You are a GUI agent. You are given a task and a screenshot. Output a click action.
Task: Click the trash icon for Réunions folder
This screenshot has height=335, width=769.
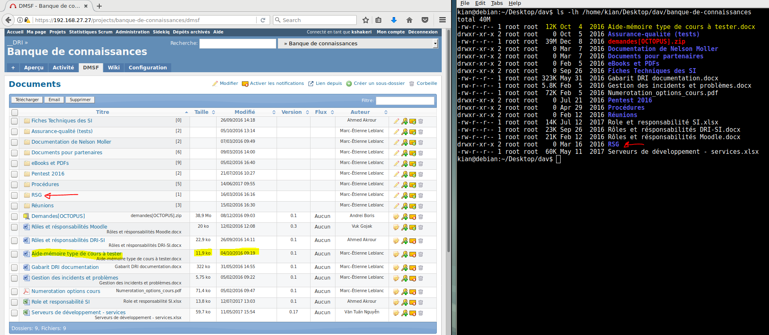coord(420,206)
